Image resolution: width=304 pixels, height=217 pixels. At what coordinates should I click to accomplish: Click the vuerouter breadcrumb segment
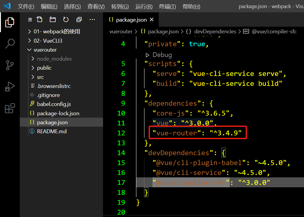point(121,32)
